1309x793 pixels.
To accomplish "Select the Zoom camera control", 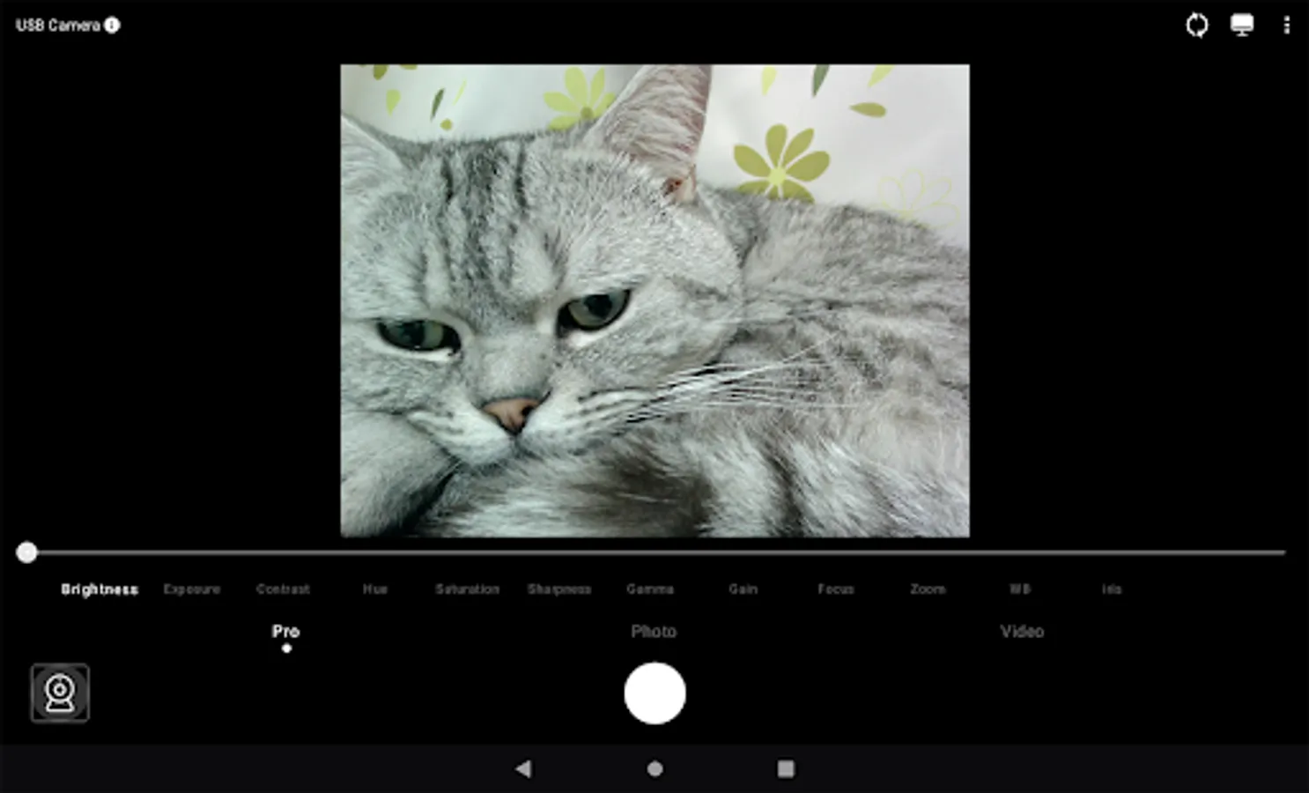I will tap(928, 589).
